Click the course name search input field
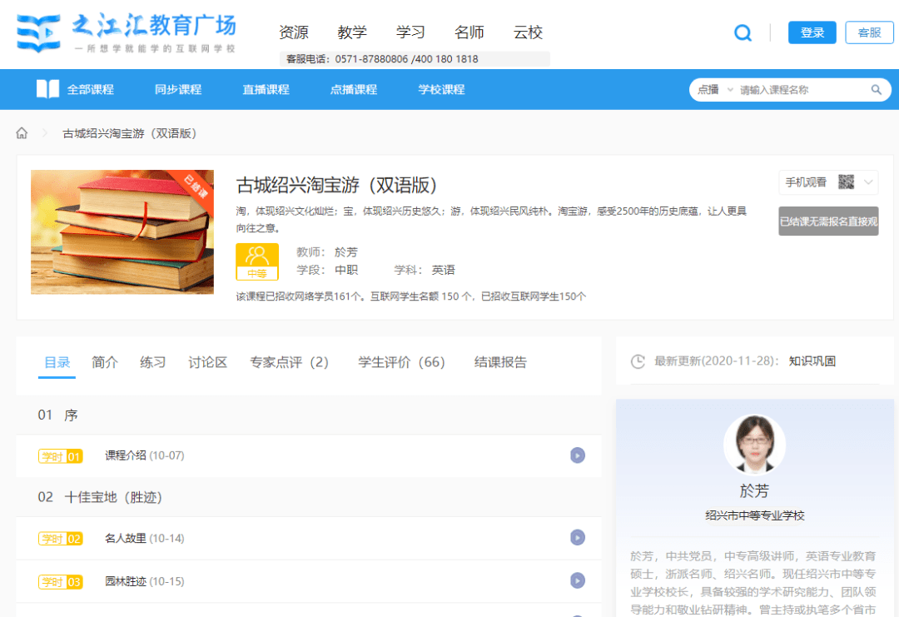 799,90
